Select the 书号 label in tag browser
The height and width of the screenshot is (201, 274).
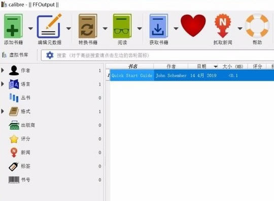coord(25,180)
